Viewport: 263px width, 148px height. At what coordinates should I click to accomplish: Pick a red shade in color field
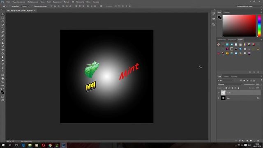239,25
